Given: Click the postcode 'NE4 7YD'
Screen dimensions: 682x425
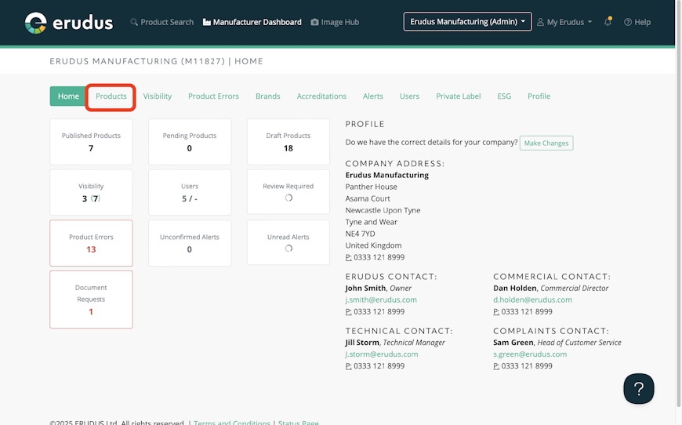Looking at the screenshot, I should click(360, 234).
